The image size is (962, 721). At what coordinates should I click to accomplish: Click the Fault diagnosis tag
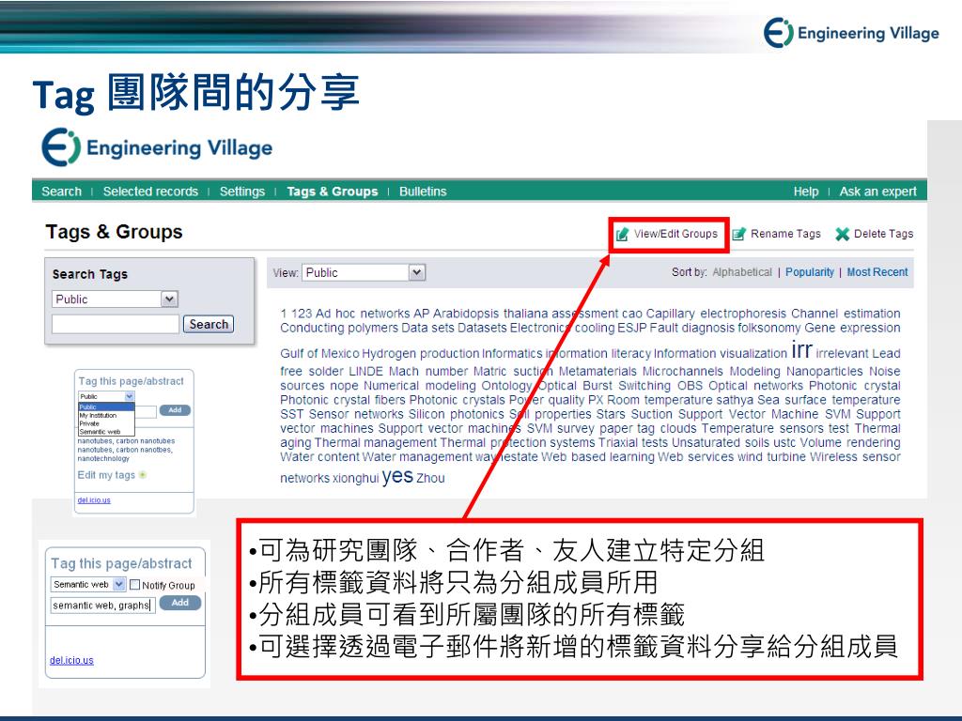pyautogui.click(x=692, y=328)
